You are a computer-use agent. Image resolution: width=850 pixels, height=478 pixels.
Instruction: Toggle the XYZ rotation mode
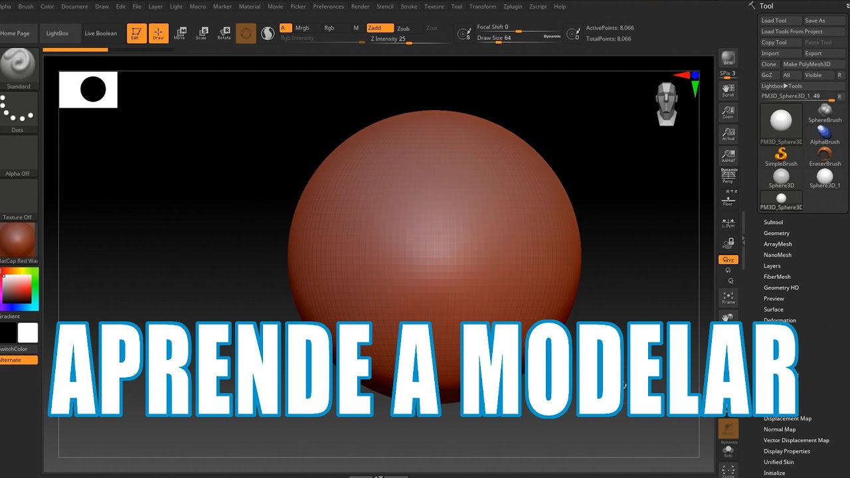pyautogui.click(x=728, y=260)
